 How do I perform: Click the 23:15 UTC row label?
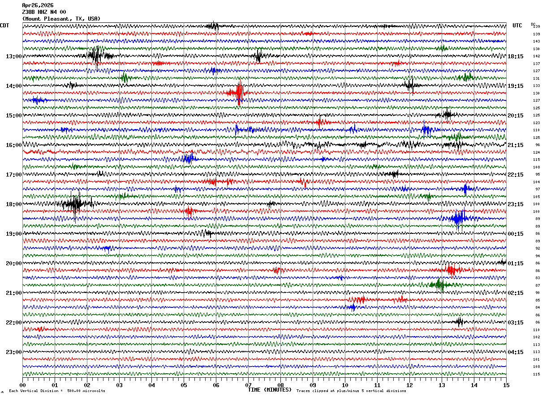(515, 204)
